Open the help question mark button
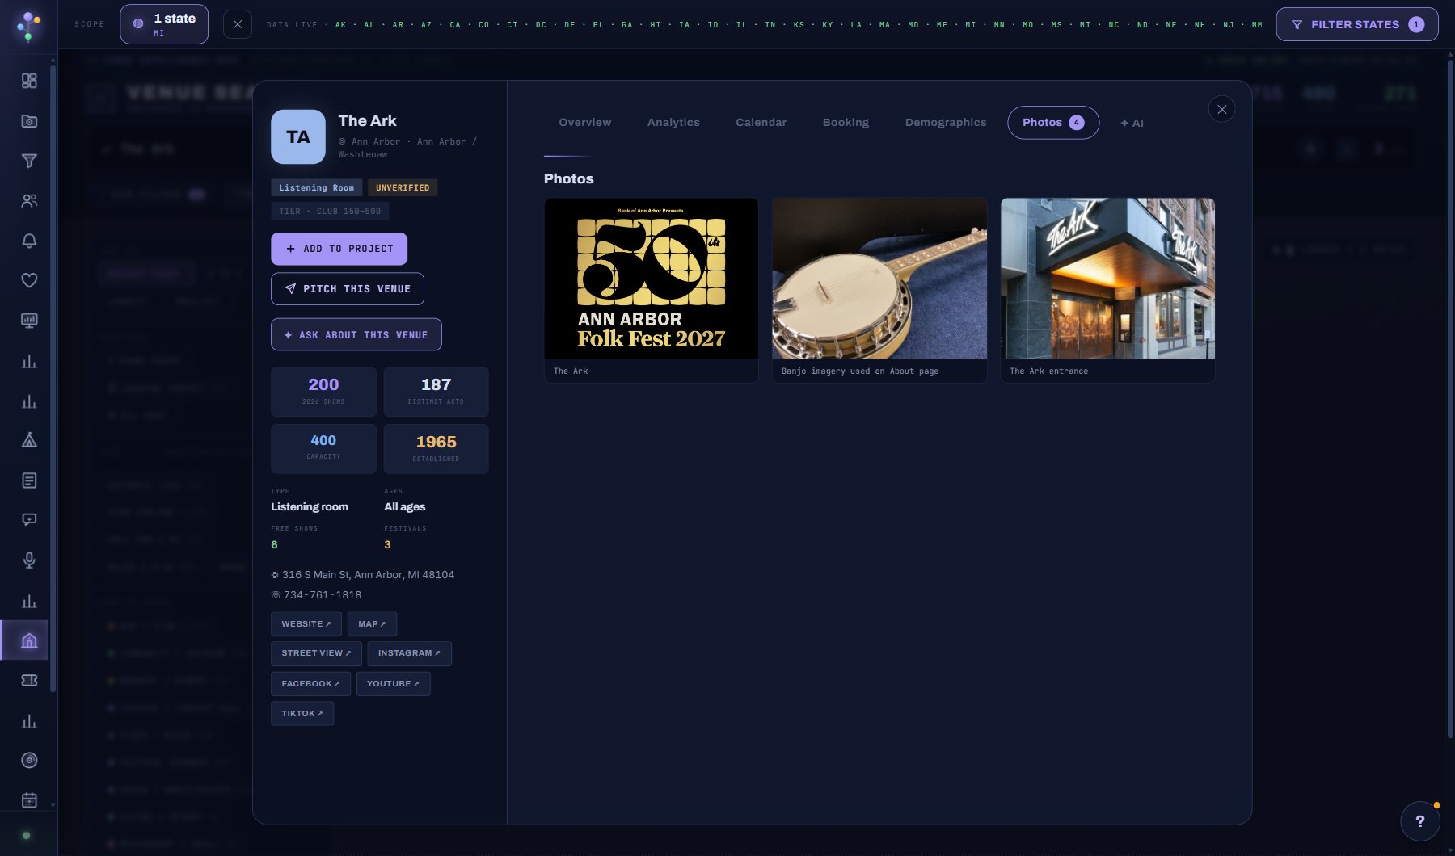Screen dimensions: 1455x856 click(x=1419, y=821)
